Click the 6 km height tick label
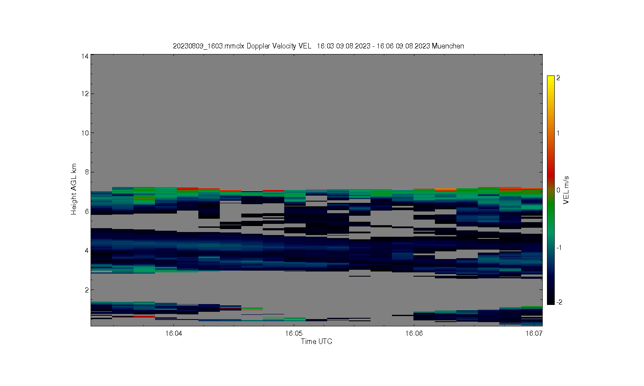The image size is (644, 386). pyautogui.click(x=87, y=211)
